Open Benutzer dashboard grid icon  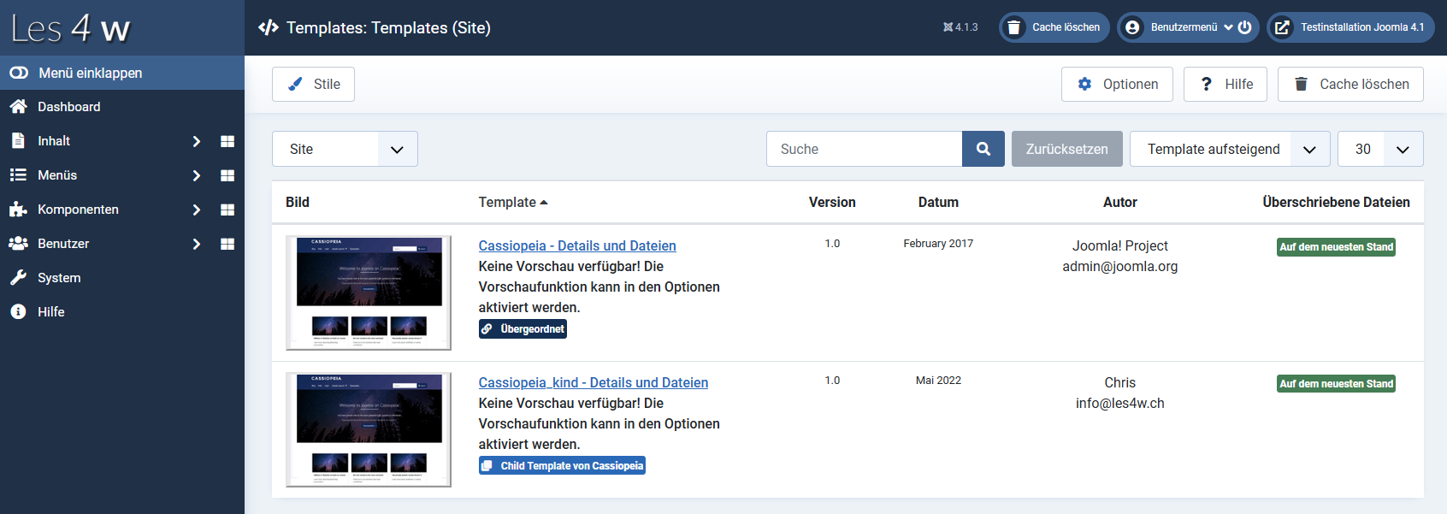click(x=227, y=244)
